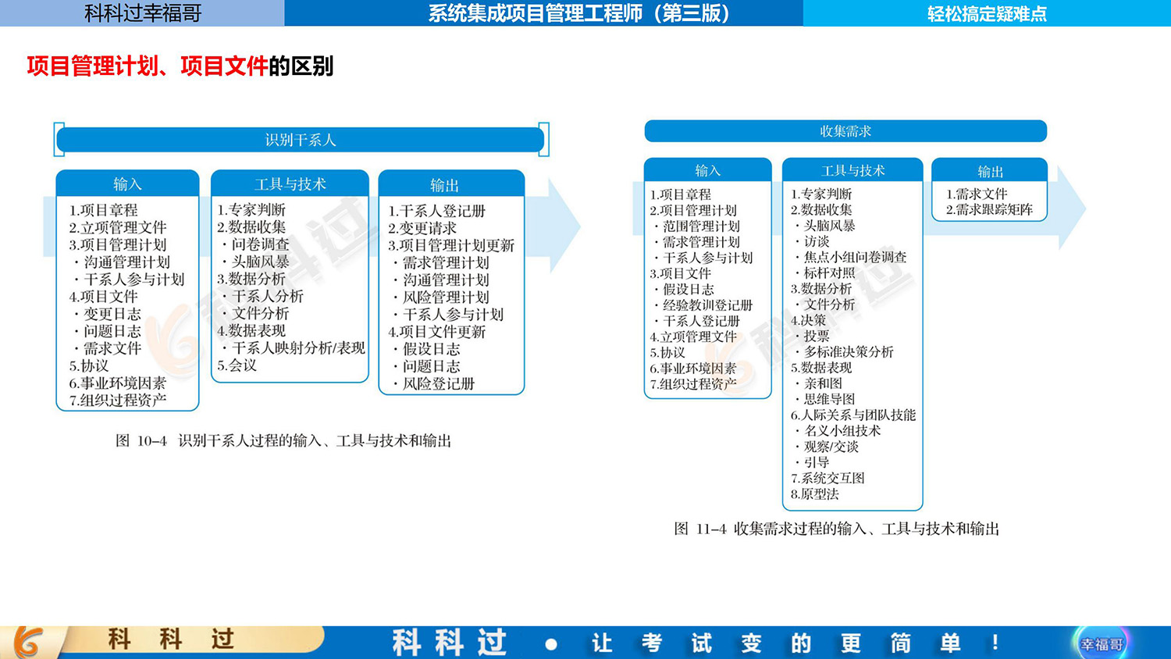Viewport: 1171px width, 659px height.
Task: Click 输入 header under 识别干系人
Action: point(127,183)
